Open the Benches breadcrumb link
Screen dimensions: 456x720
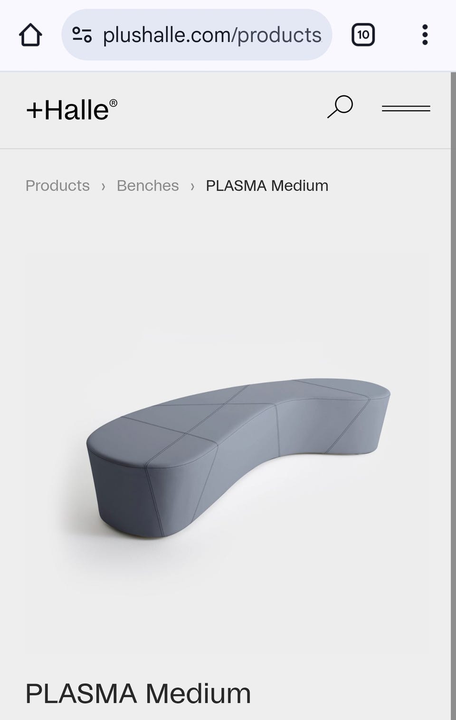tap(148, 185)
